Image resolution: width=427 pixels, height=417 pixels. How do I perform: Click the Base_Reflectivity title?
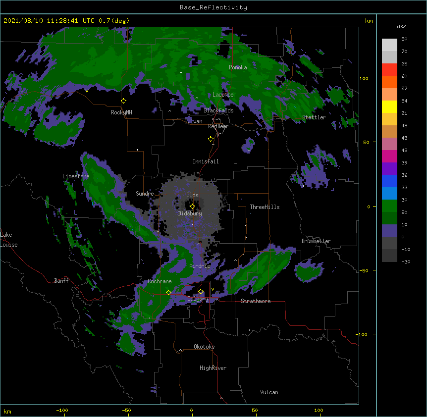213,7
